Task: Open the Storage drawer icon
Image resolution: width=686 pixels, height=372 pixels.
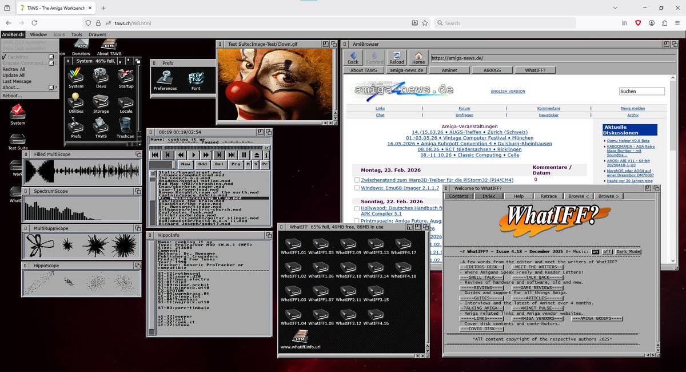Action: pyautogui.click(x=101, y=103)
